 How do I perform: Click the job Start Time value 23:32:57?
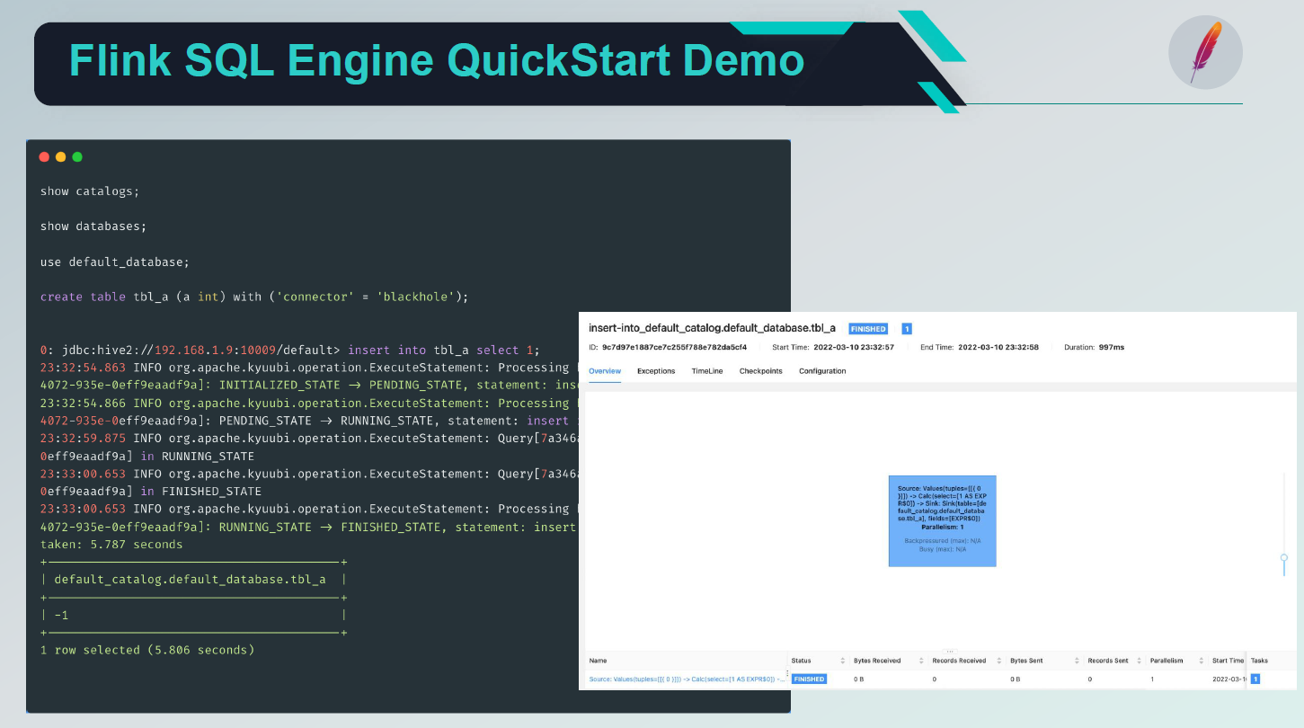tap(853, 347)
